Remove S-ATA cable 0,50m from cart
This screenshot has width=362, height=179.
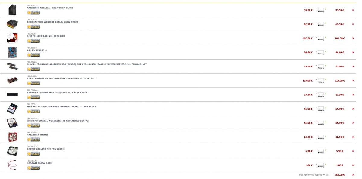click(353, 165)
